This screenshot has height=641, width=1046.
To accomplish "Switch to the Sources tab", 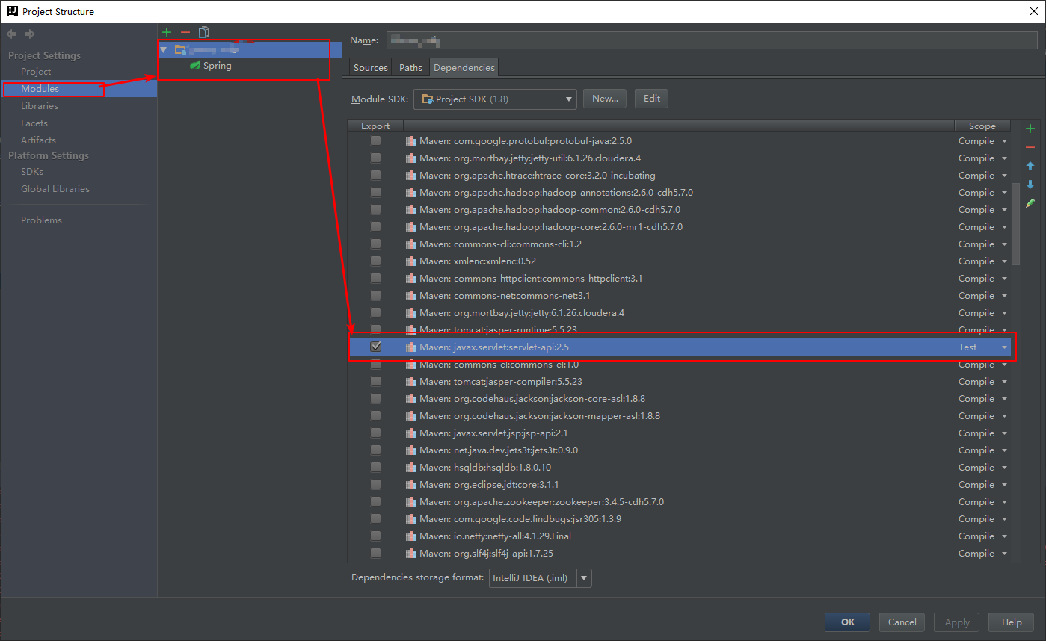I will (x=369, y=66).
